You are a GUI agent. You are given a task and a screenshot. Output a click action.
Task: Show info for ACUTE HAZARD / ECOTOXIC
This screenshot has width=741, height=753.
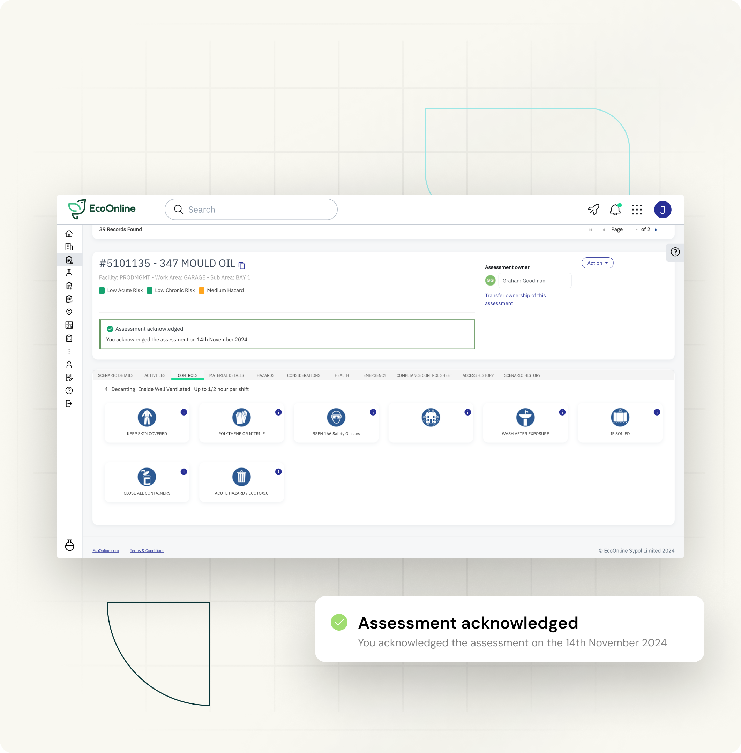[x=278, y=472]
